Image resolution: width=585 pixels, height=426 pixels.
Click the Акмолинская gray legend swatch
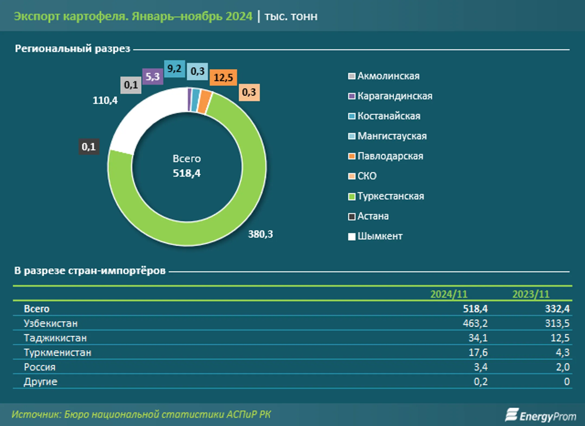(x=352, y=76)
